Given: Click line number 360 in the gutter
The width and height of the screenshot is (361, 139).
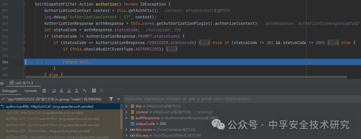Looking at the screenshot, I should [x=5, y=30].
